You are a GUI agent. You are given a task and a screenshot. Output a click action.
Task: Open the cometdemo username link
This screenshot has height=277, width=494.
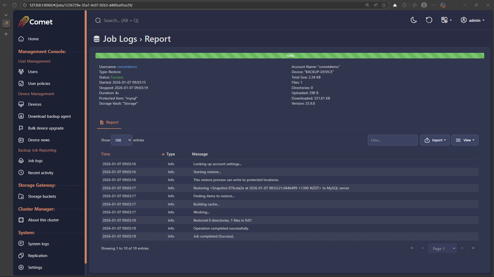[x=127, y=67]
